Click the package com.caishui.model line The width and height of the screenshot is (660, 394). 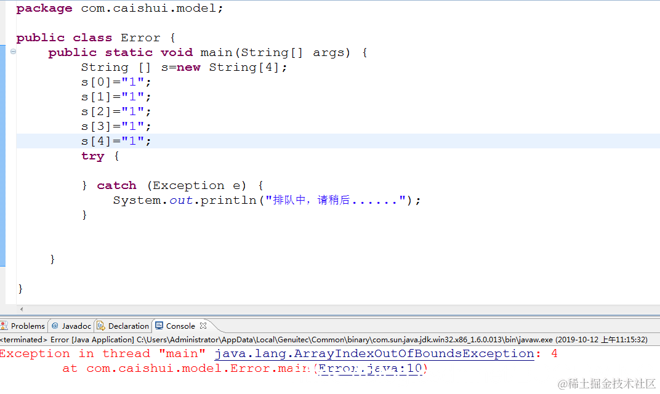120,9
